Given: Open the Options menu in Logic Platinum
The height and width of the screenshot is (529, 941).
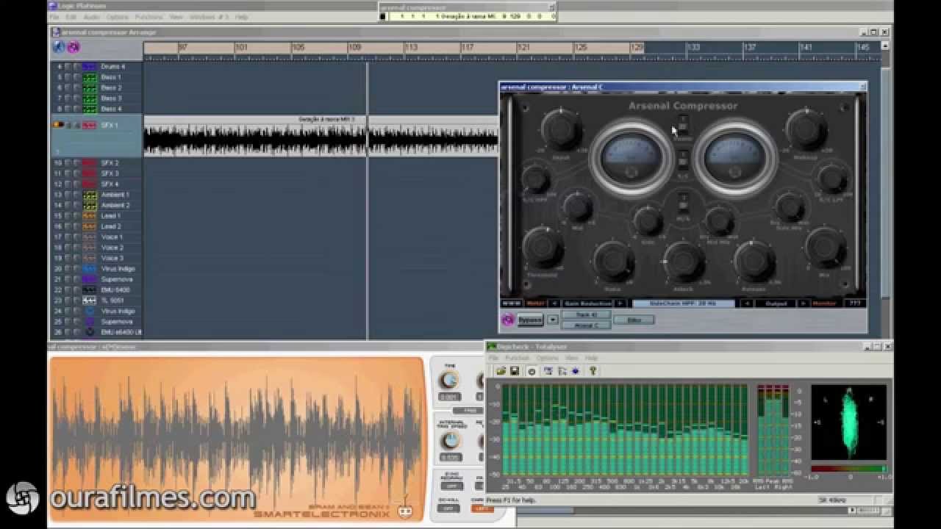Looking at the screenshot, I should click(x=118, y=16).
